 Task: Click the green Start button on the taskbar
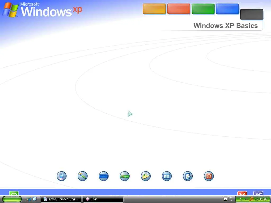coord(12,199)
